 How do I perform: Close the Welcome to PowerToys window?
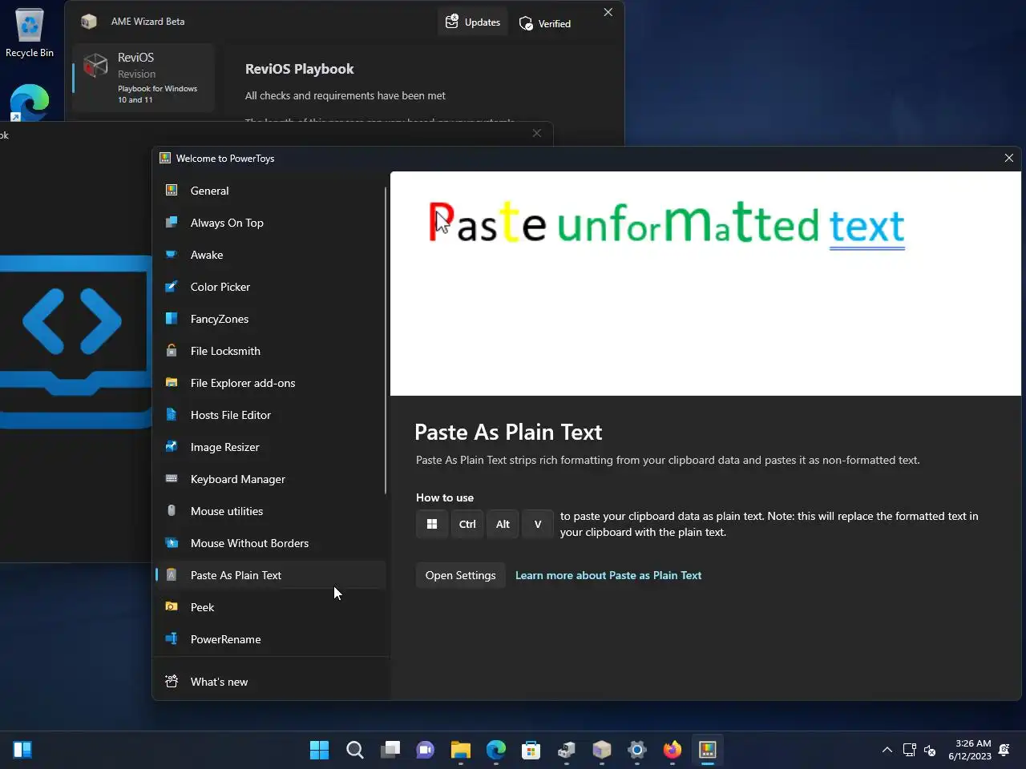point(1009,158)
